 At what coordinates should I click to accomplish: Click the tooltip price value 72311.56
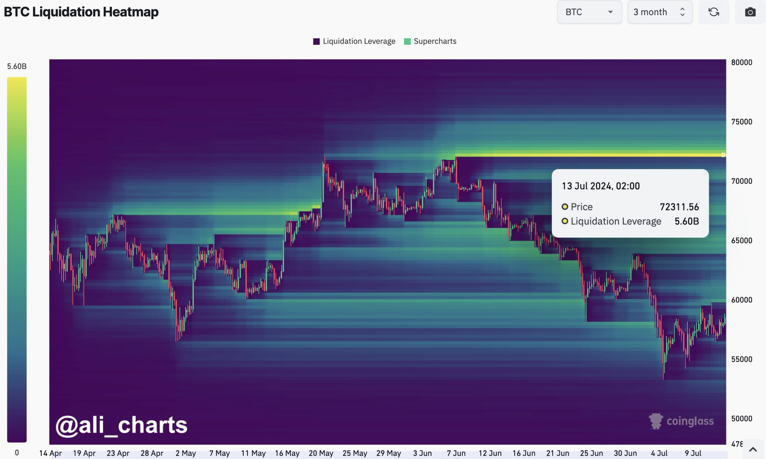[680, 207]
